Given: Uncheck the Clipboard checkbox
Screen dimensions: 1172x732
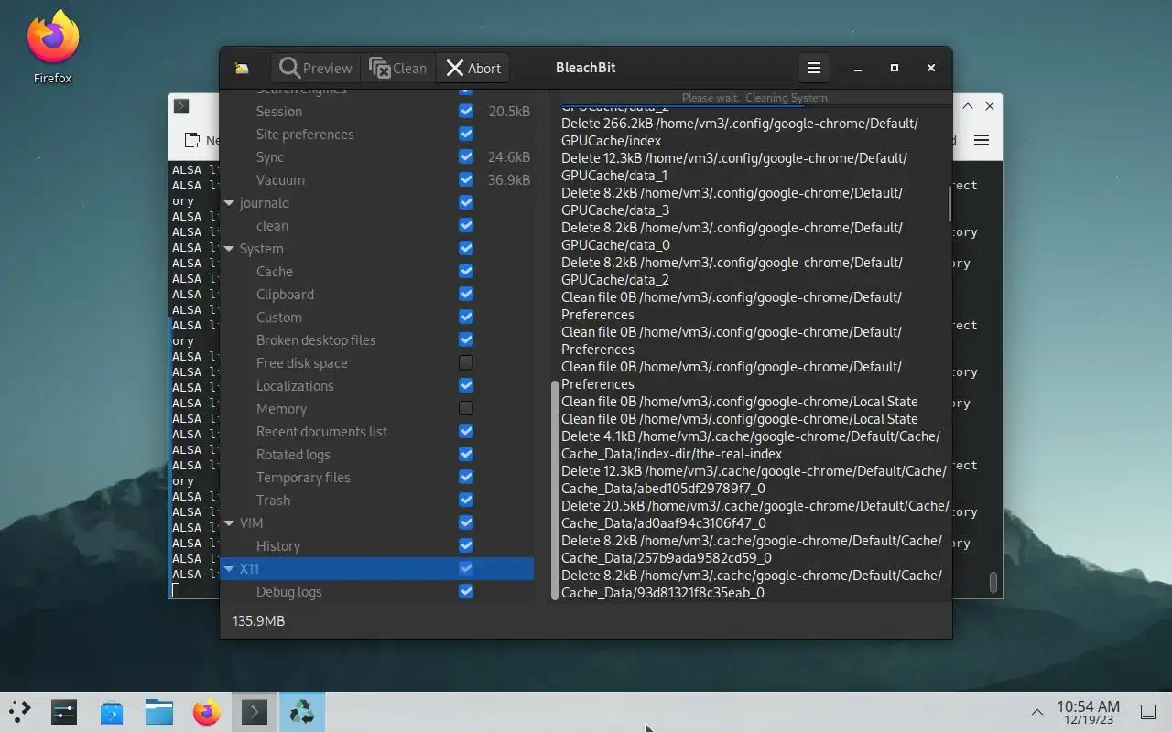Looking at the screenshot, I should (466, 294).
